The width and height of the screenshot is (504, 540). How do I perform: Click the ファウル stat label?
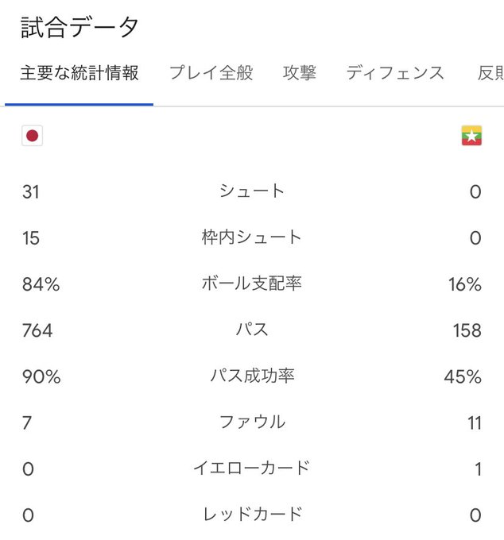[x=252, y=422]
